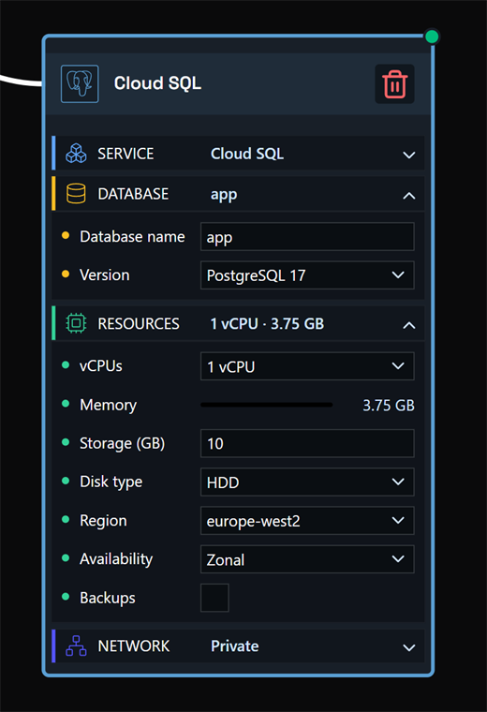The width and height of the screenshot is (487, 712).
Task: Click the SERVICE cubes icon
Action: 76,154
